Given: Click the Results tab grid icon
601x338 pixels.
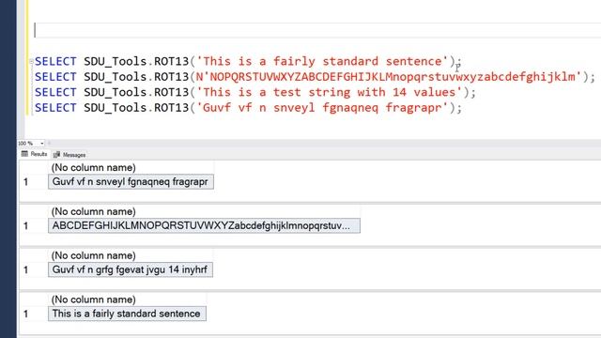Looking at the screenshot, I should [x=25, y=154].
